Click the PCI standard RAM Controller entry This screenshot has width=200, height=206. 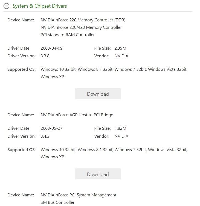[68, 35]
